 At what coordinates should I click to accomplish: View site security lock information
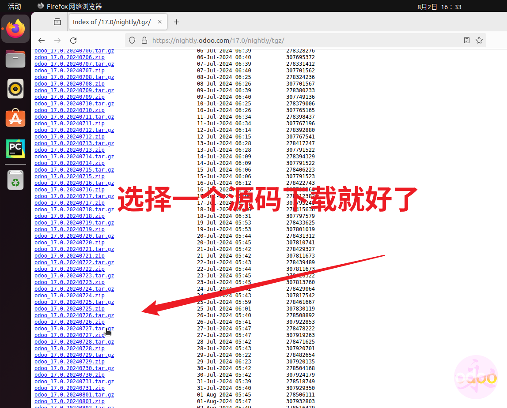(144, 41)
